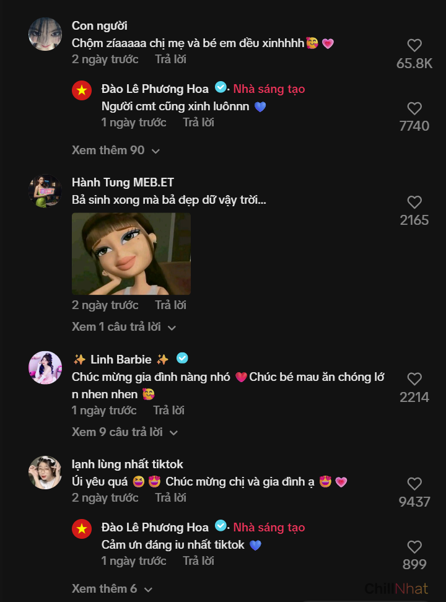Expand "Xem 1 câu trả lời"

pyautogui.click(x=124, y=327)
